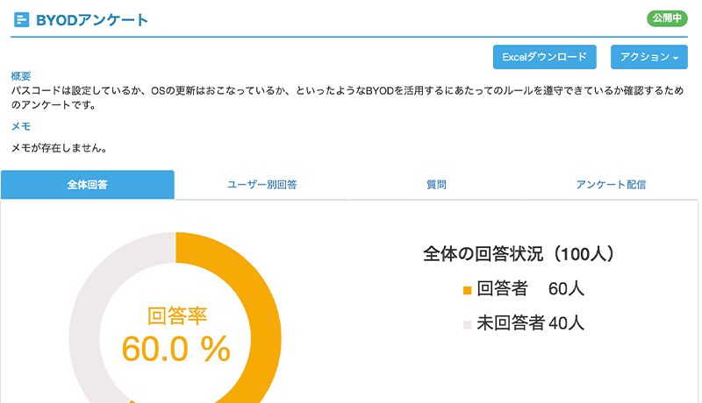Image resolution: width=702 pixels, height=403 pixels.
Task: Download results with Excelダウンロード button
Action: (x=544, y=57)
